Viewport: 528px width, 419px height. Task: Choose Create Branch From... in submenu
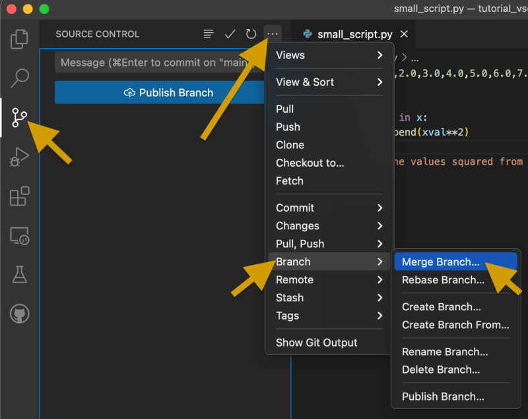tap(455, 325)
